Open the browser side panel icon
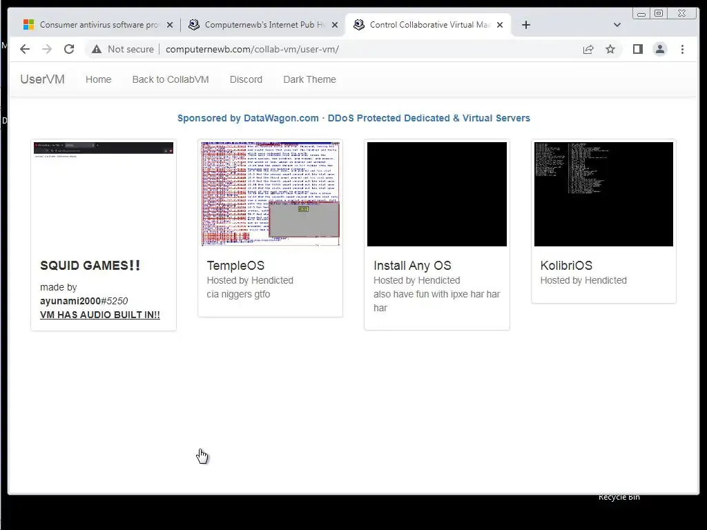 (x=637, y=49)
